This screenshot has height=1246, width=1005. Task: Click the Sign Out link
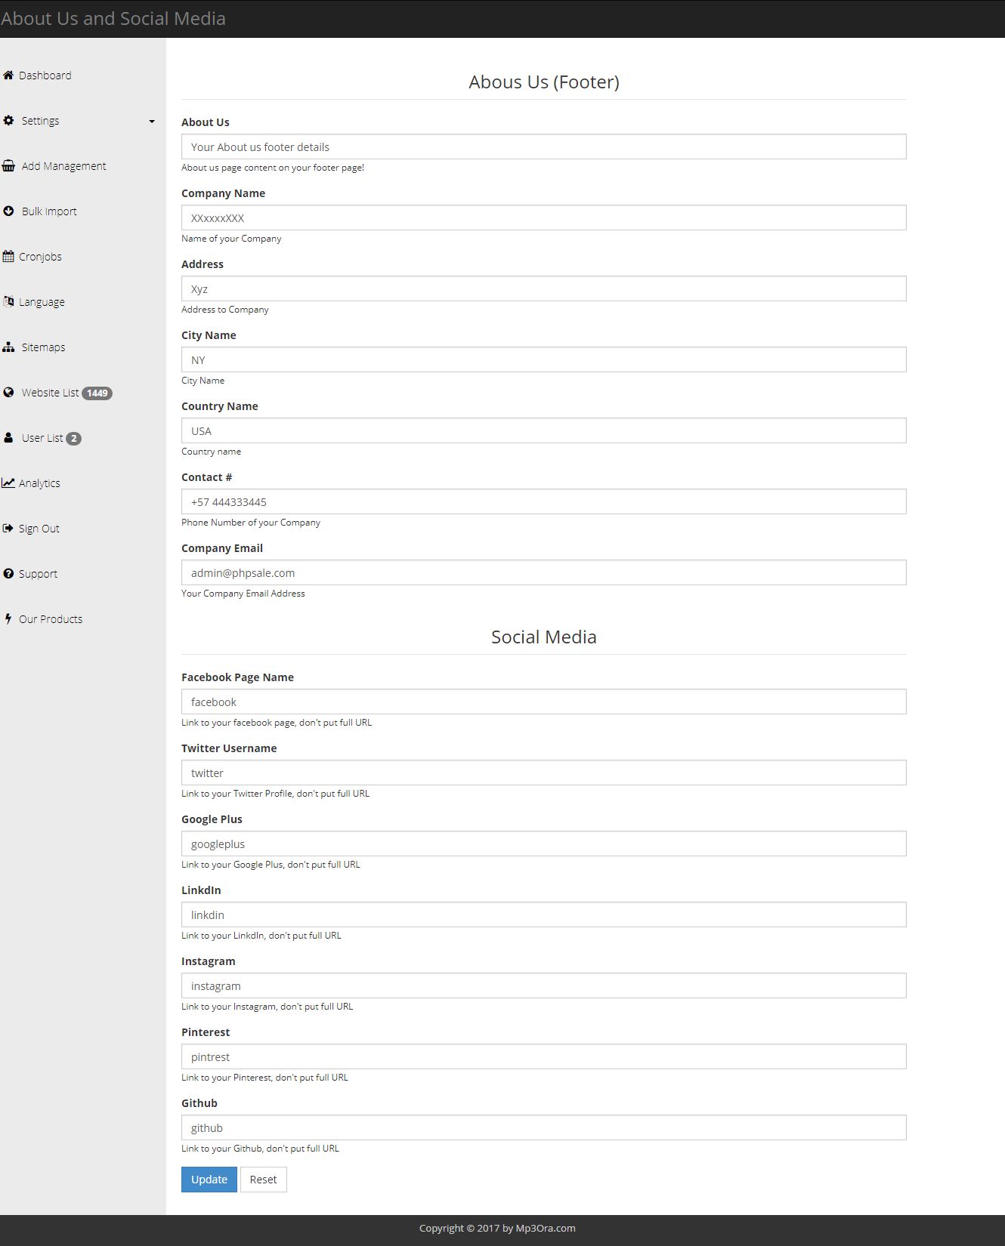39,529
